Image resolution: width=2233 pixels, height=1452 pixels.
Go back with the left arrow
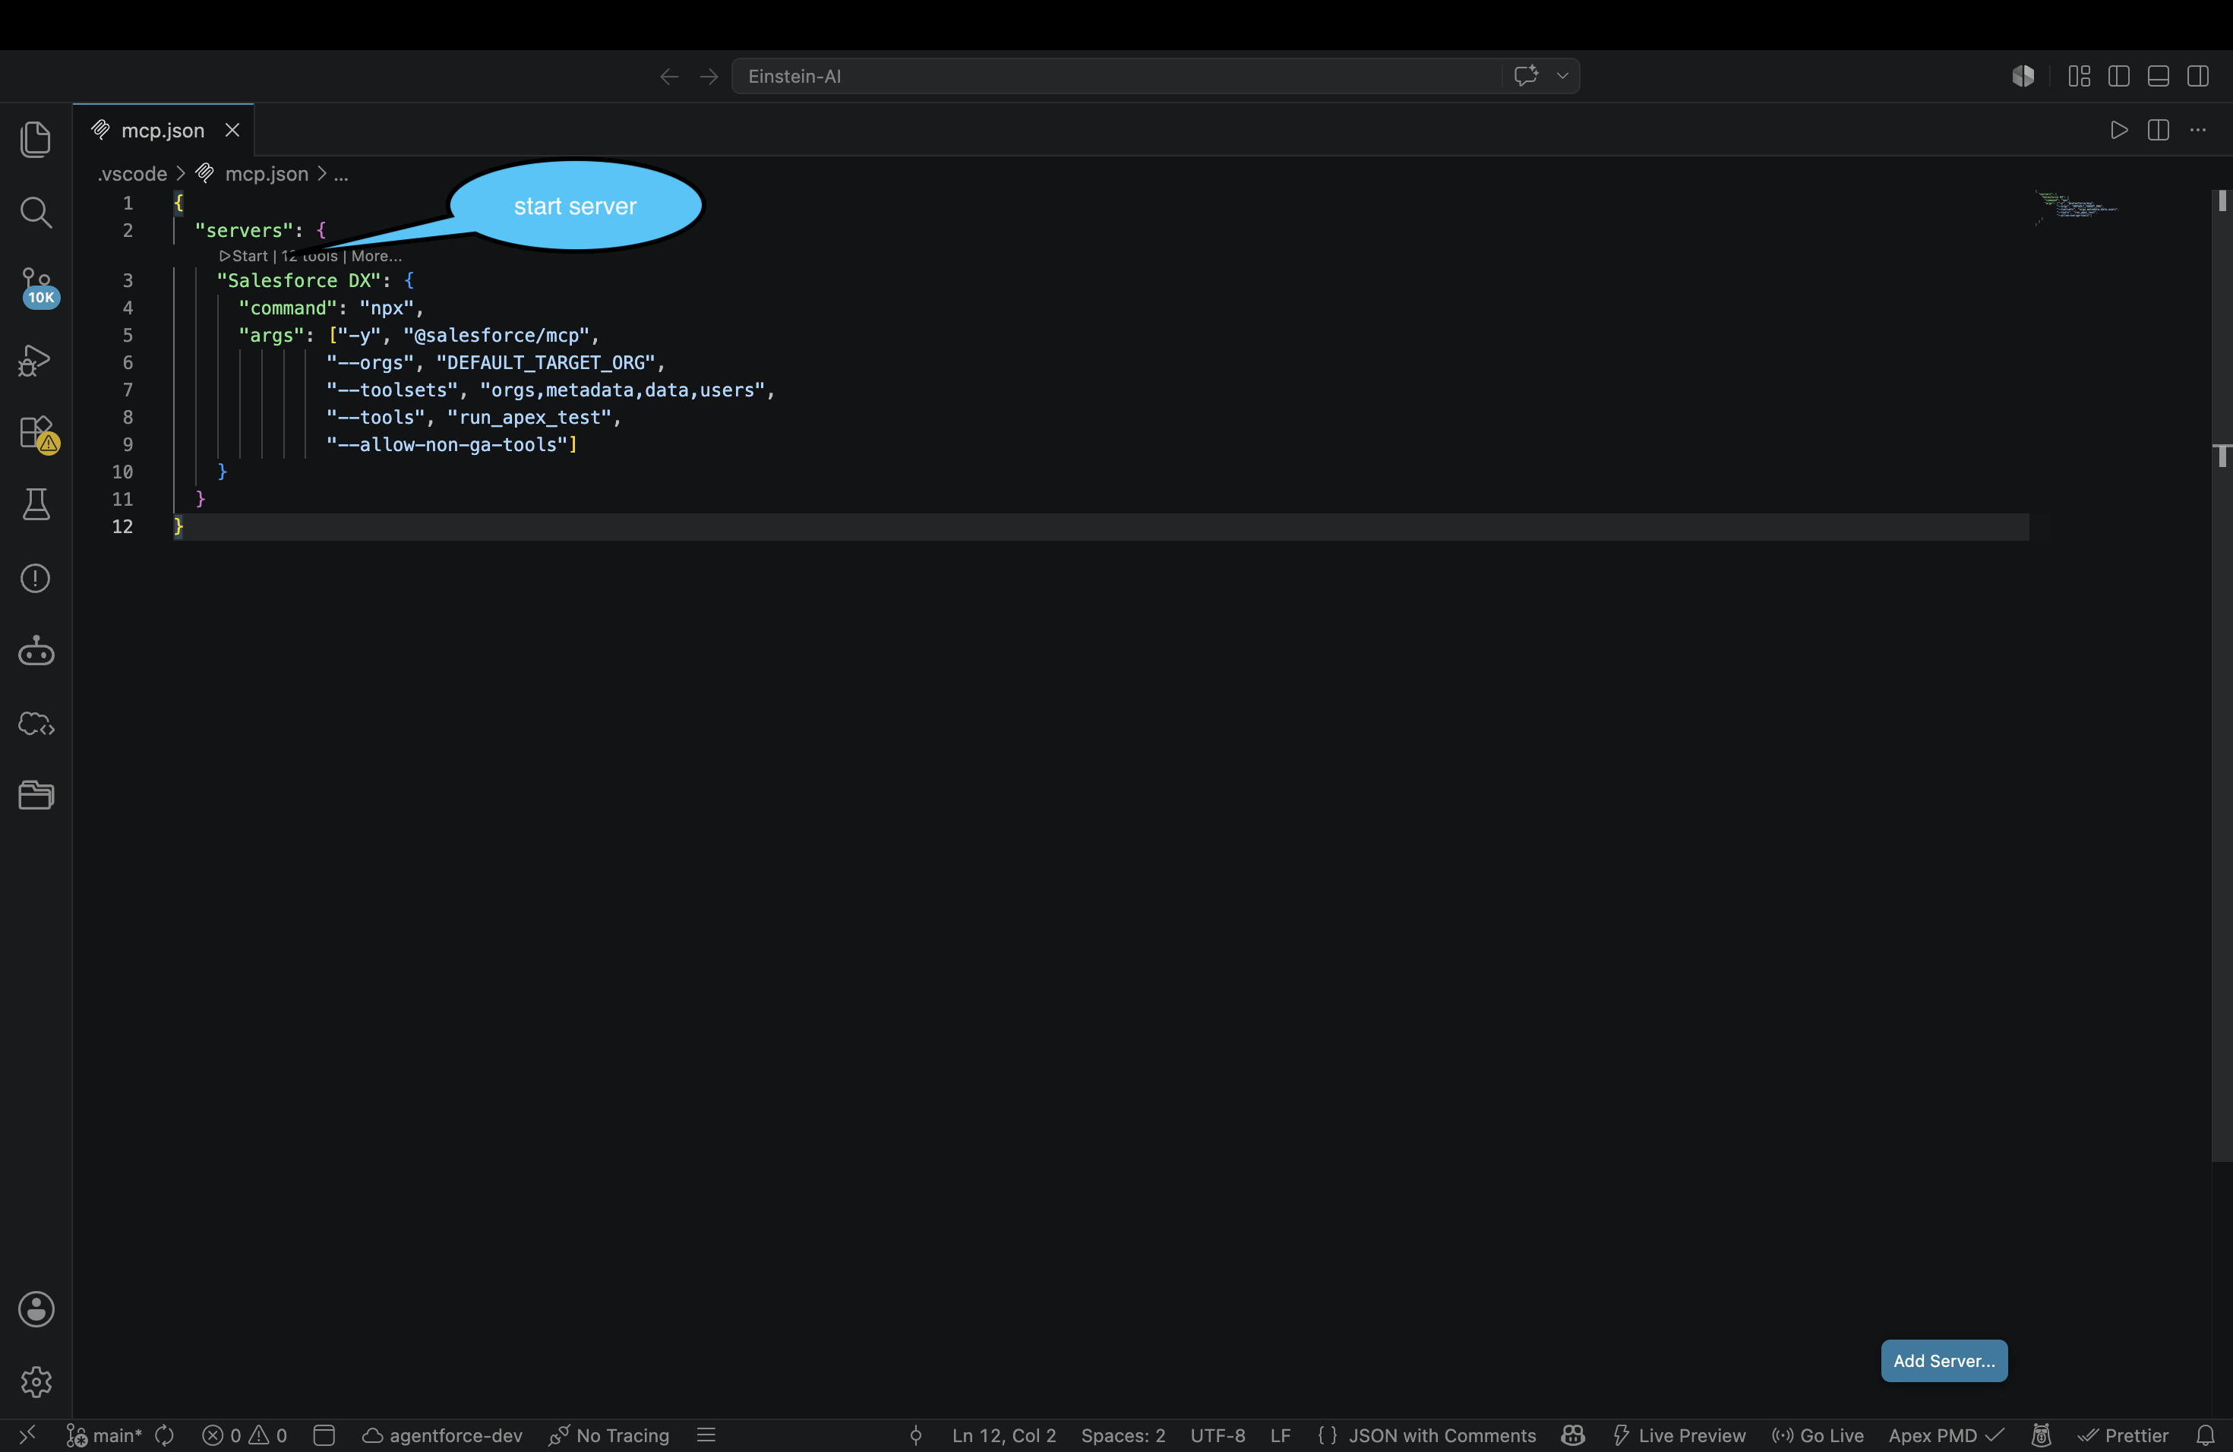669,76
